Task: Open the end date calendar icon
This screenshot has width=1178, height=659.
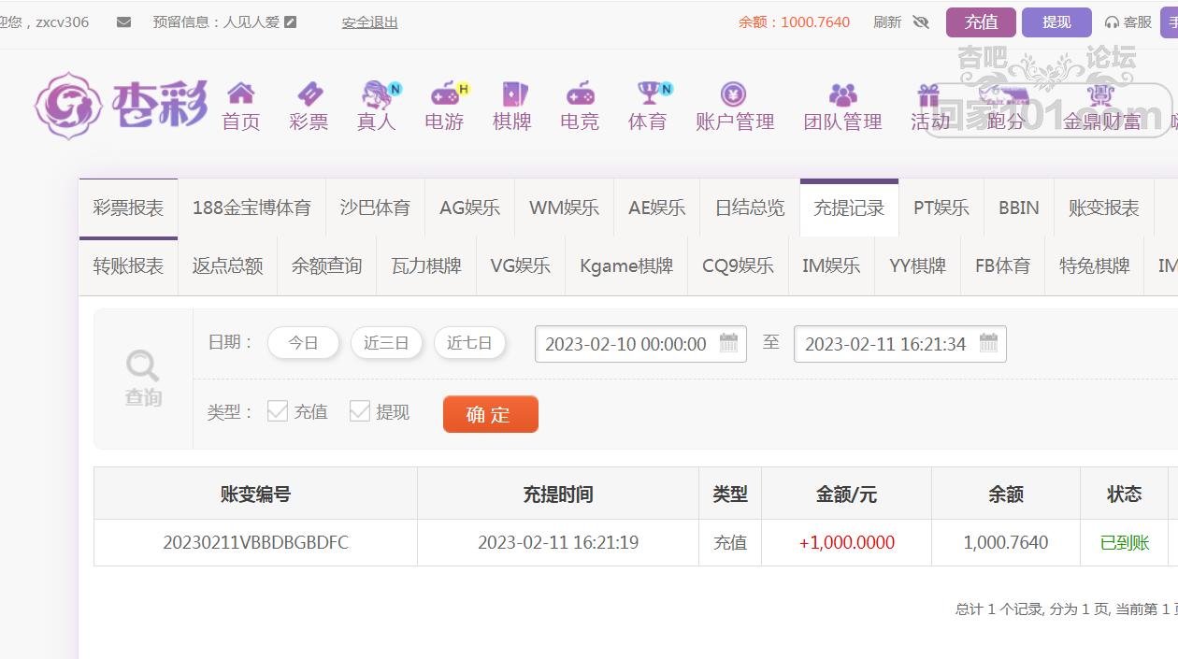Action: (988, 343)
